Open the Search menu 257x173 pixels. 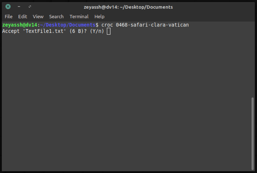click(56, 16)
